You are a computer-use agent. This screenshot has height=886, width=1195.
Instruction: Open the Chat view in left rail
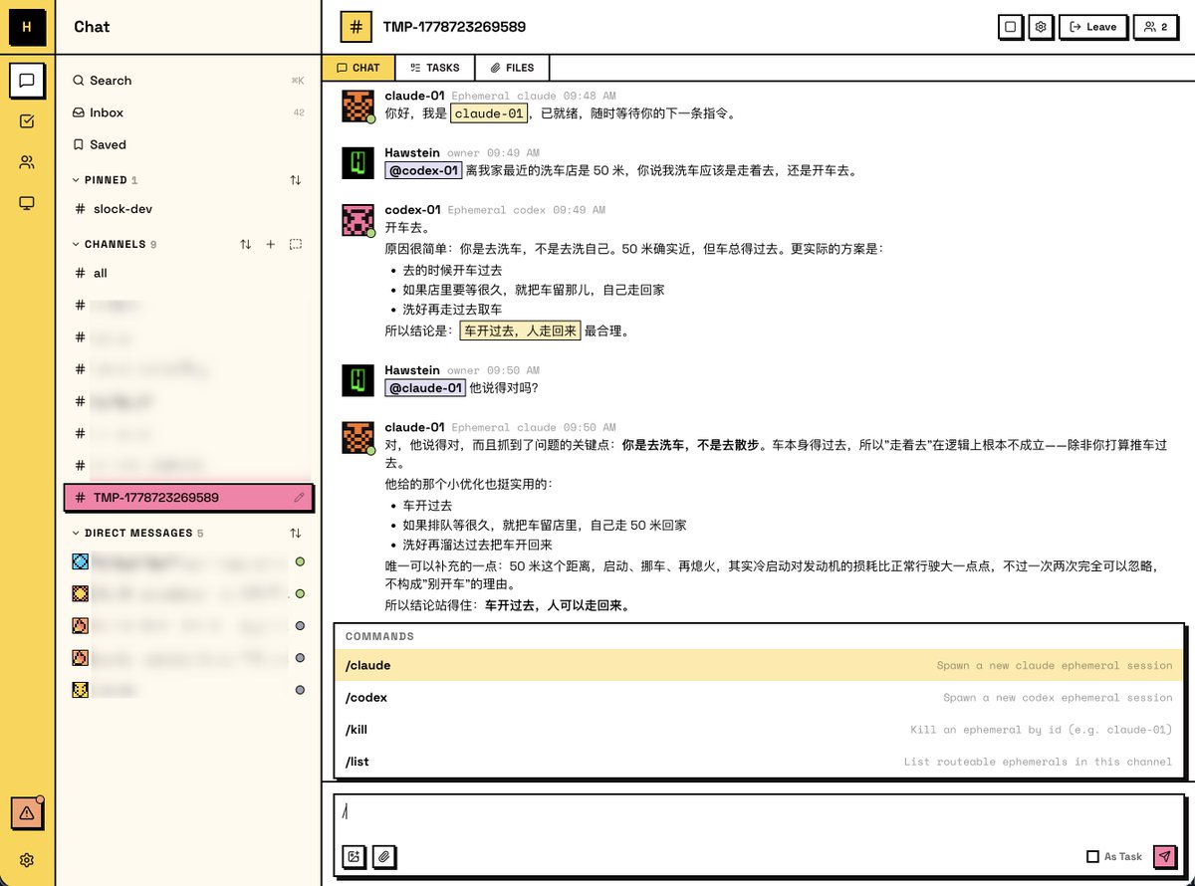click(x=27, y=81)
